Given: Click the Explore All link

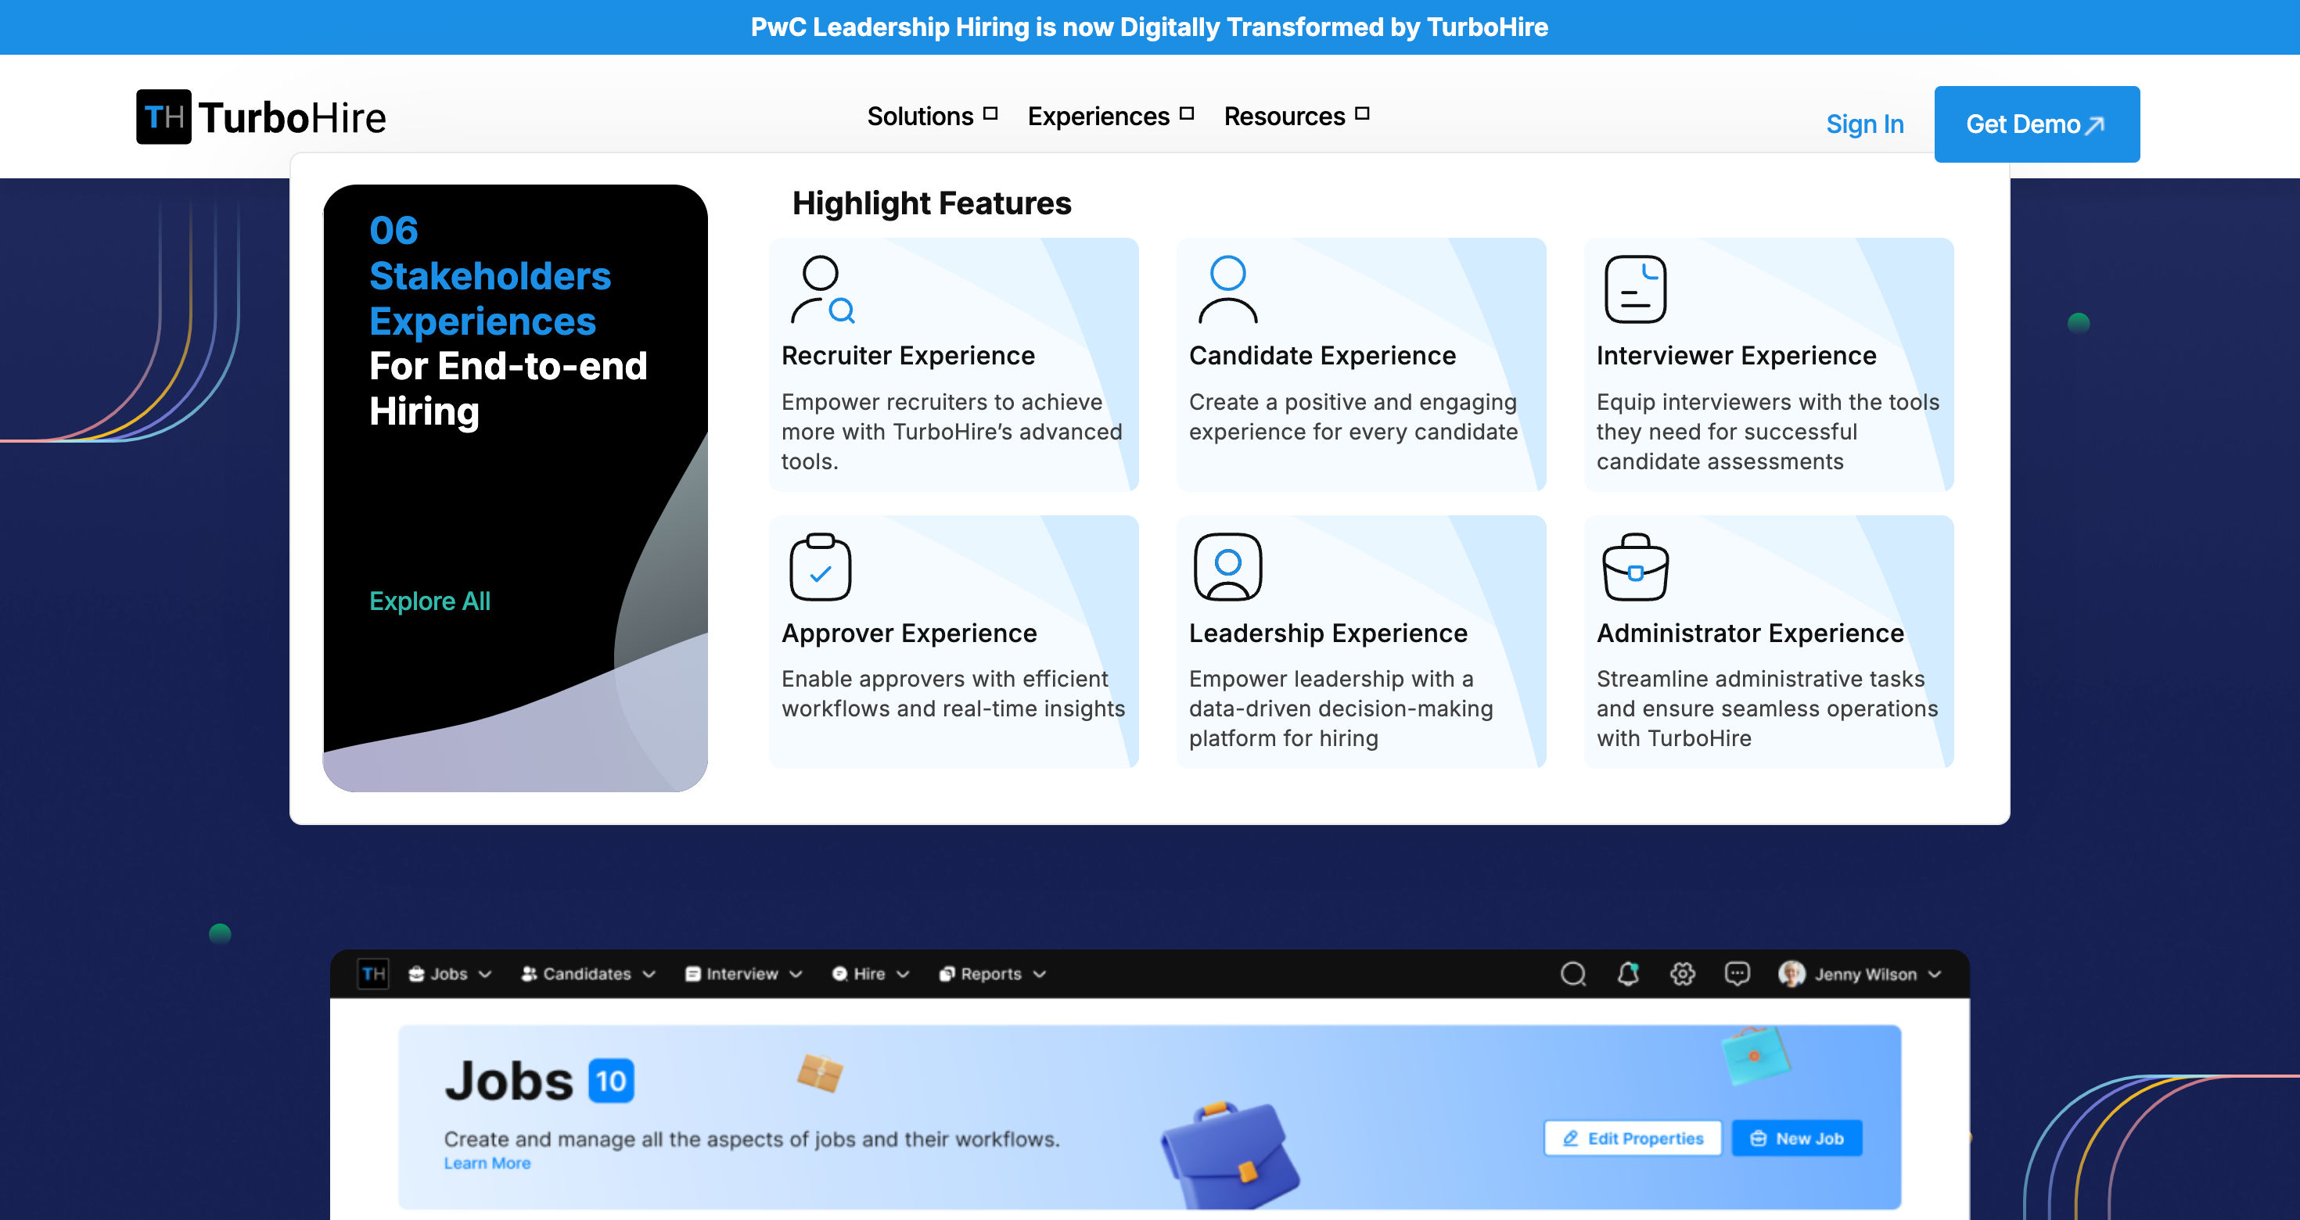Looking at the screenshot, I should 429,601.
